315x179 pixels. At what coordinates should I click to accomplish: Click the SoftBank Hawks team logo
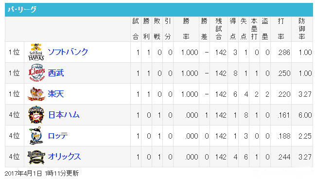pyautogui.click(x=36, y=52)
